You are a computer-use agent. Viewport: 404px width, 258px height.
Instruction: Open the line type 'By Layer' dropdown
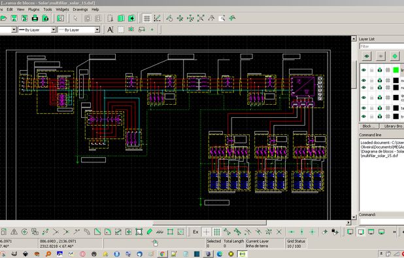pyautogui.click(x=78, y=29)
